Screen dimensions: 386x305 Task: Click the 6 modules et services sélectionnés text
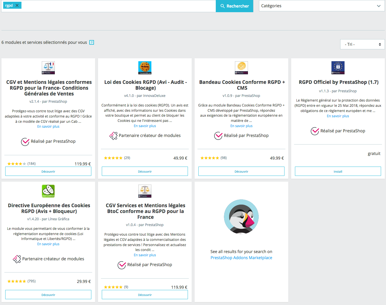pos(44,42)
